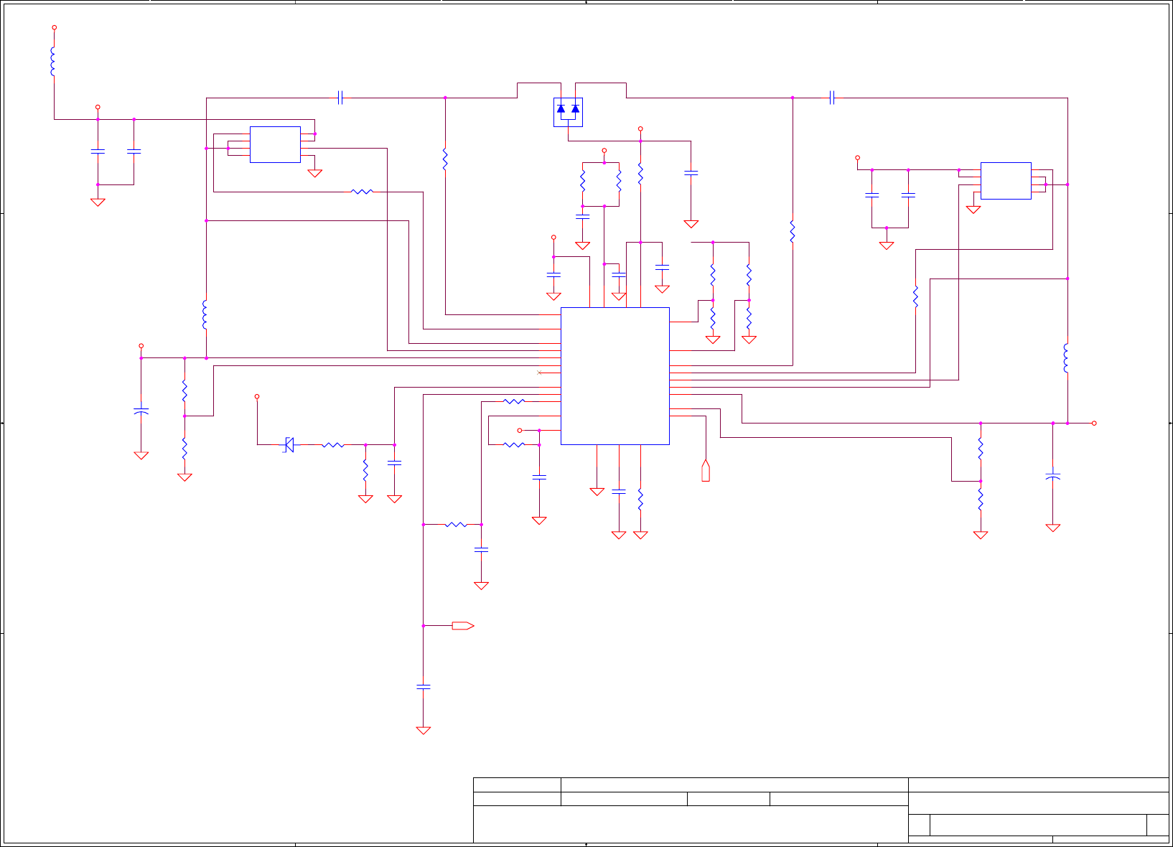This screenshot has height=847, width=1173.
Task: Select the top-rail capacitor right of dual diode
Action: 831,98
